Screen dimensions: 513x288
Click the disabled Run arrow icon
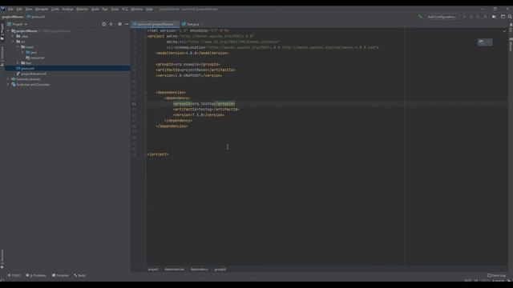tap(464, 17)
